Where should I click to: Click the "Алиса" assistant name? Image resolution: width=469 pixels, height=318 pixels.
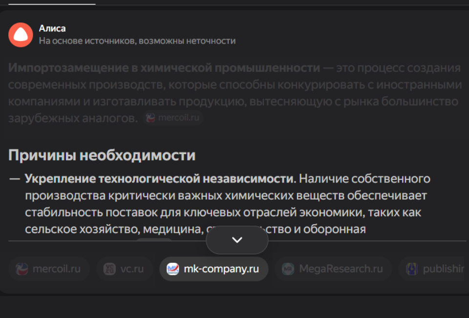(52, 28)
